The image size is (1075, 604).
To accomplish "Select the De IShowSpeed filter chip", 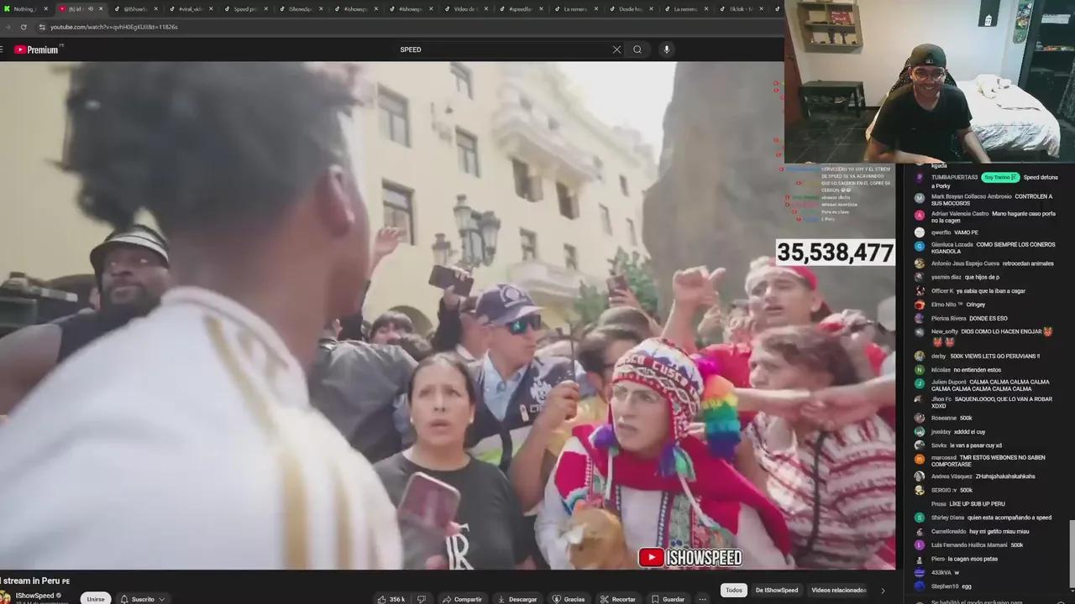I will pos(776,590).
